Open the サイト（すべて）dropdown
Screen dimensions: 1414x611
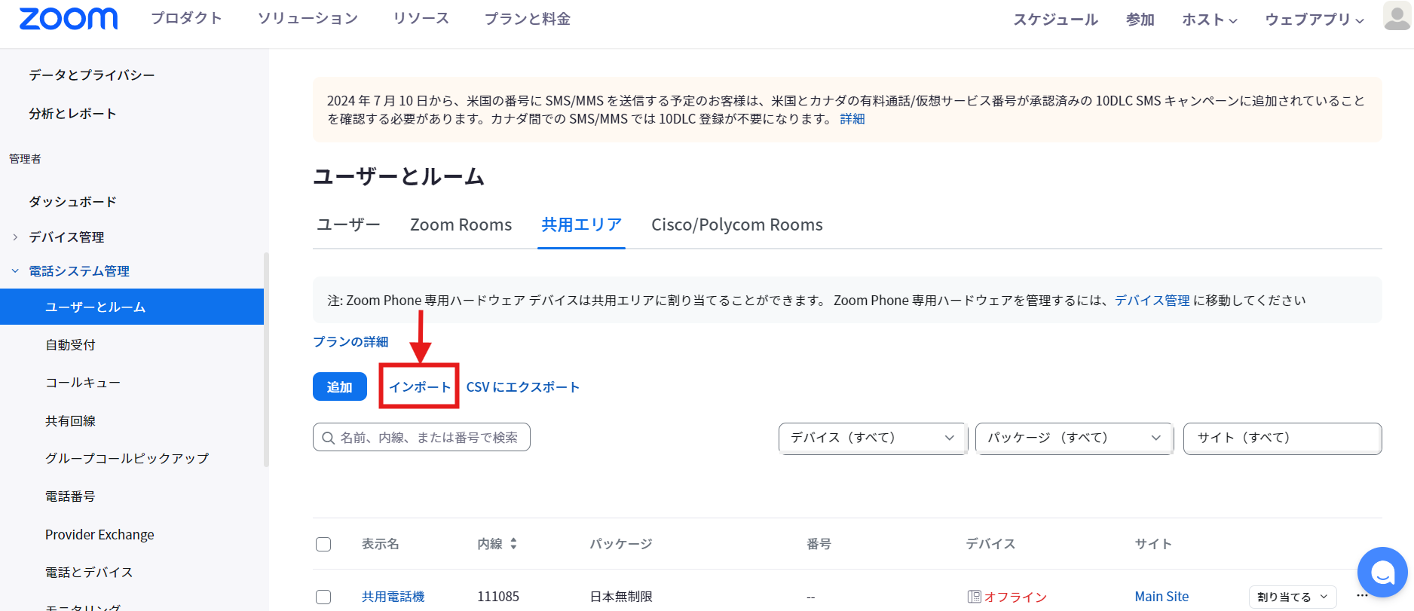1282,438
